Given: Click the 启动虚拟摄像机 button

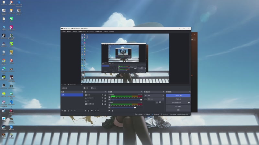Looking at the screenshot, I should [x=176, y=102].
